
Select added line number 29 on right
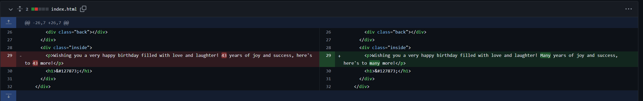tap(328, 56)
